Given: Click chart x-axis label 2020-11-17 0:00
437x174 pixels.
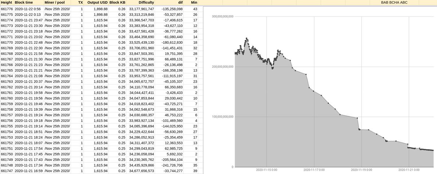Looking at the screenshot, I should click(314, 170).
